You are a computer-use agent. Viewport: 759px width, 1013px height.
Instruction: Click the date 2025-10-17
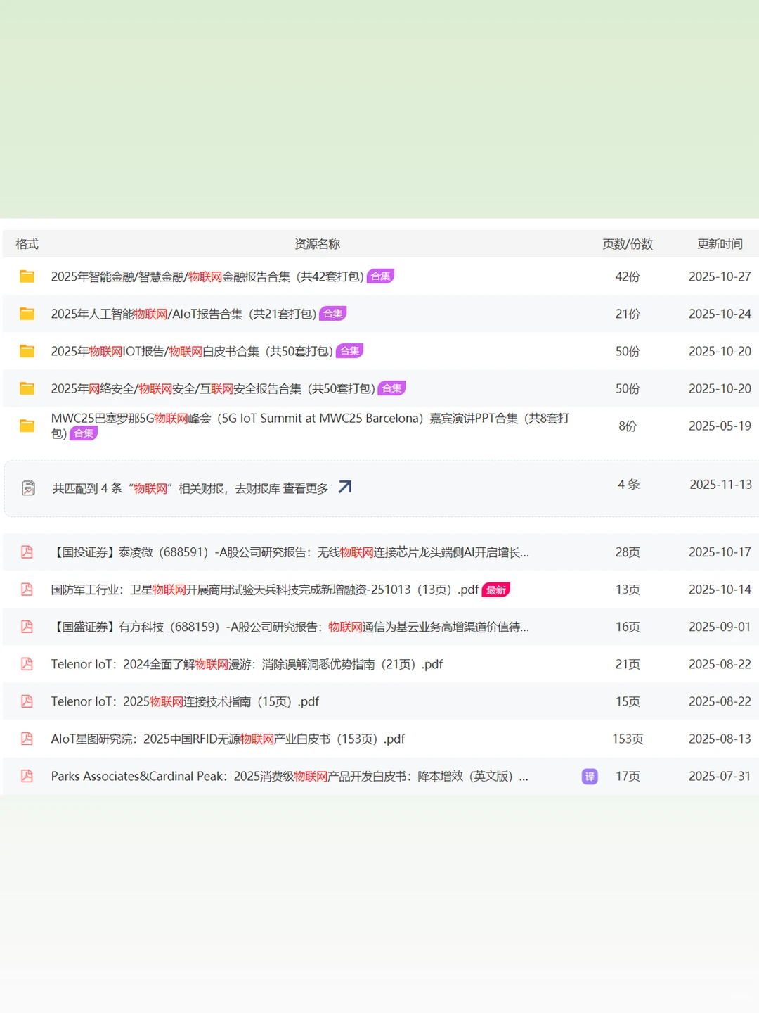click(720, 552)
